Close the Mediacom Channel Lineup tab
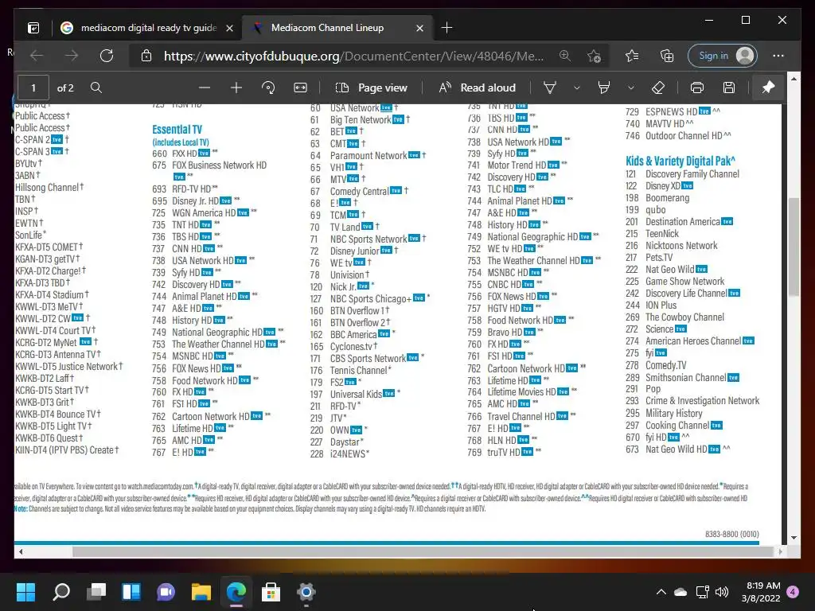 tap(420, 28)
